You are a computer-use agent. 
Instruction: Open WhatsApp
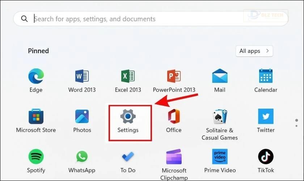click(x=82, y=157)
